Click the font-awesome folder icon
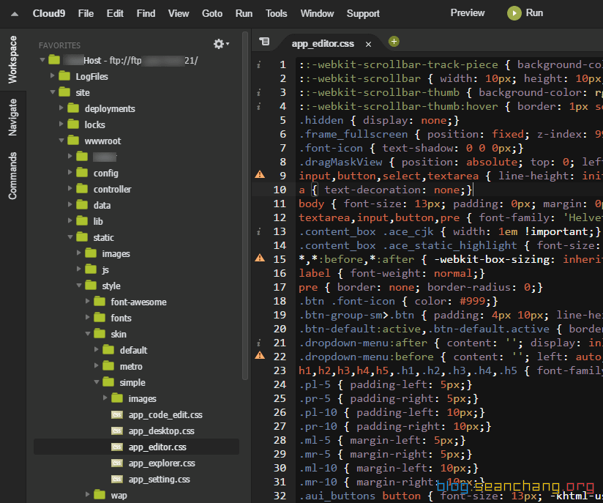The image size is (603, 503). coord(100,302)
